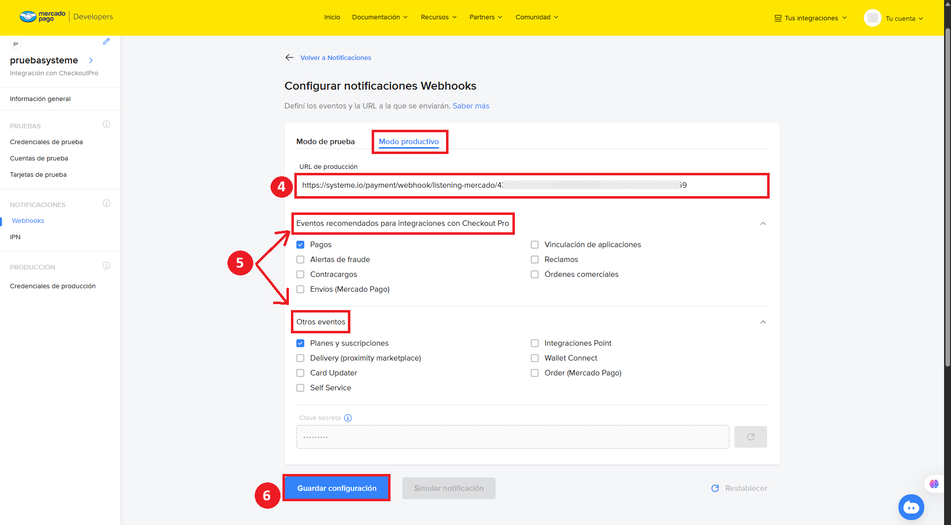Collapse the Otros eventos section chevron
This screenshot has width=951, height=525.
click(x=763, y=322)
